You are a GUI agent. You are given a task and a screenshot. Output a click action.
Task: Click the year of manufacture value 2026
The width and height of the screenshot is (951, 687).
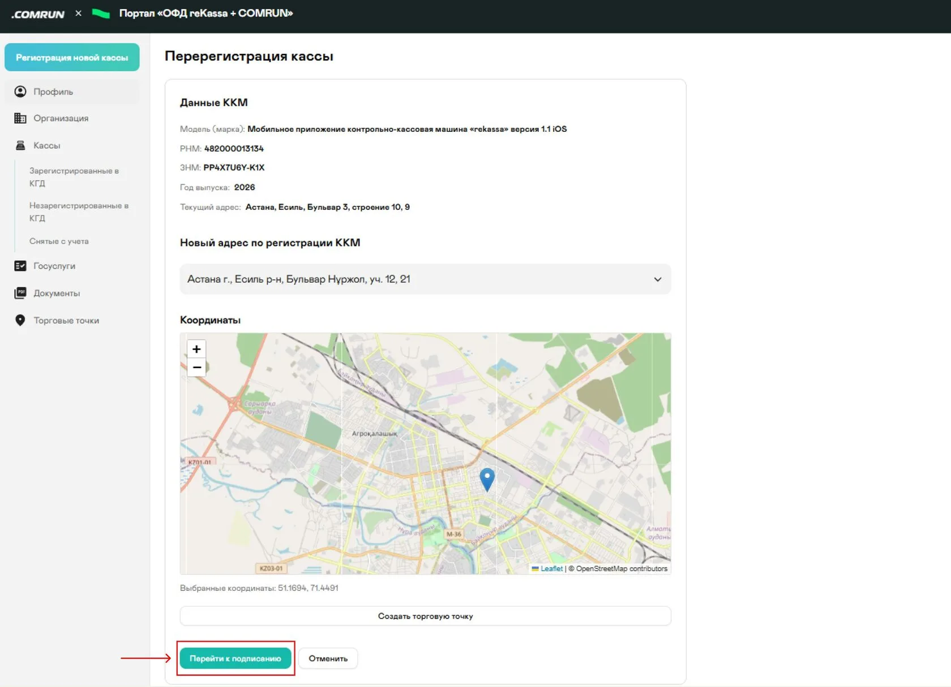[245, 188]
